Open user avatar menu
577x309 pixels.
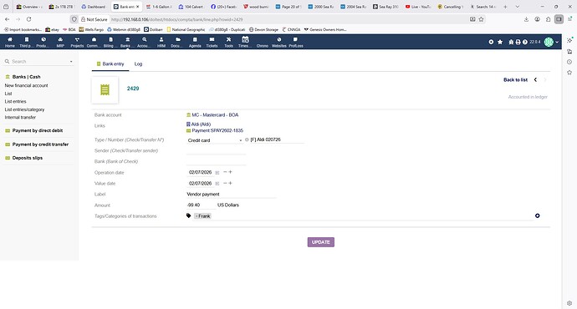coord(549,42)
